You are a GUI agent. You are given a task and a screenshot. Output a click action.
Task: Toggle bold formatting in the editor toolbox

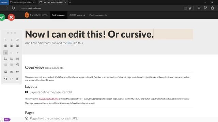(x=5, y=40)
